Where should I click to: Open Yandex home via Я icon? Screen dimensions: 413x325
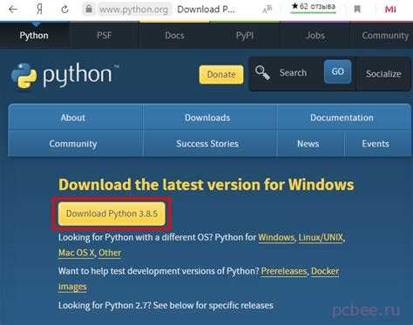(x=39, y=10)
